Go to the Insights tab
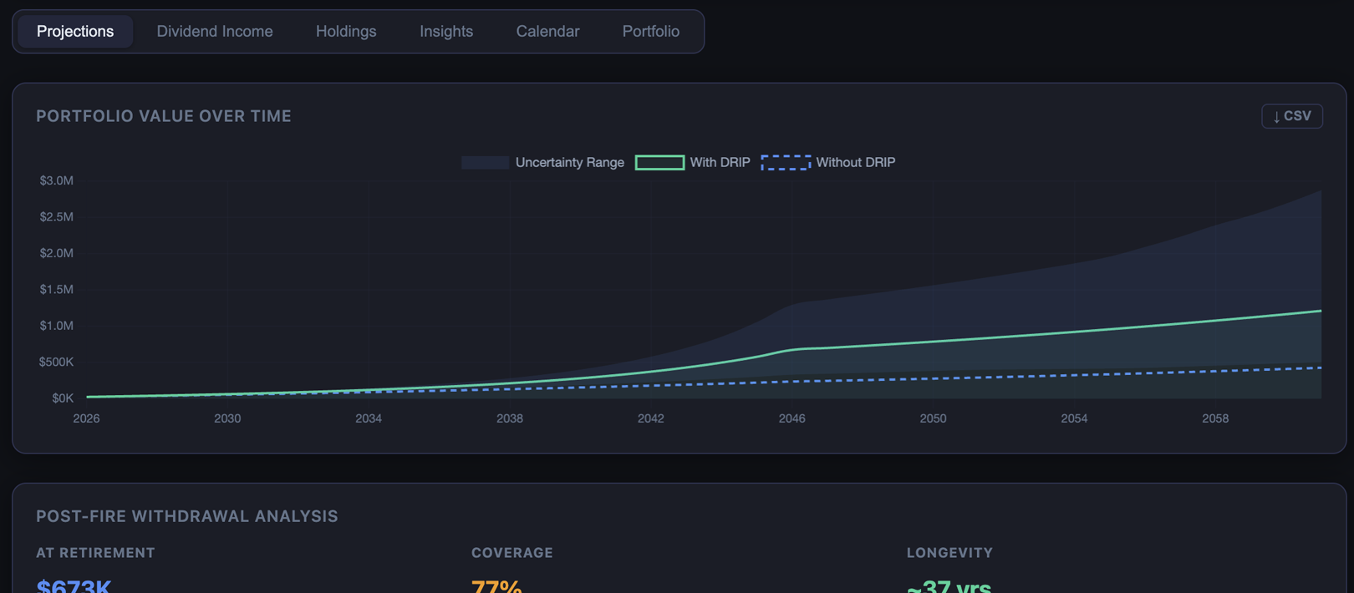The height and width of the screenshot is (593, 1354). point(446,32)
